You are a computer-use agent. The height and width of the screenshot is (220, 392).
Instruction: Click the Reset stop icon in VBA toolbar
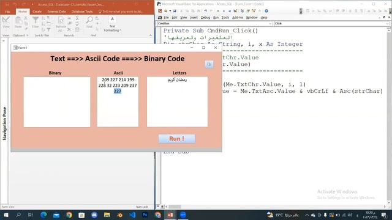coord(230,11)
